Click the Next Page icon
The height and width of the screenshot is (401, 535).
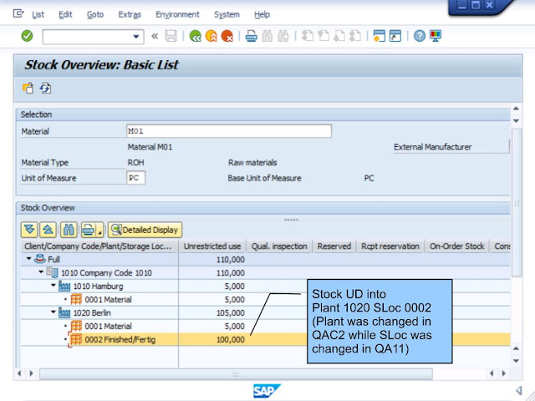coord(339,36)
